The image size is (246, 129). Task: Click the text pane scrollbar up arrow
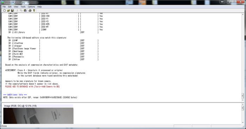(243, 14)
